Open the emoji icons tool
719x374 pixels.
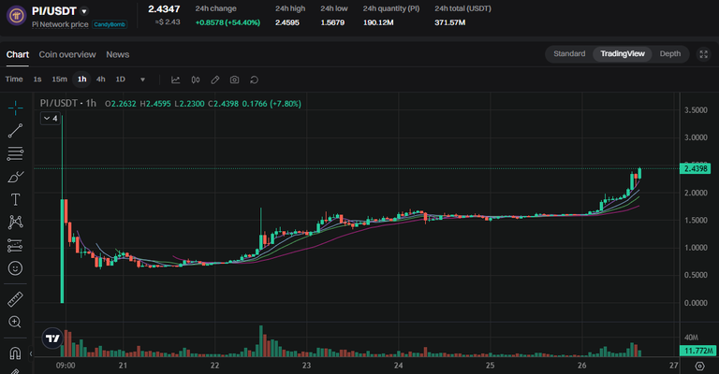[x=15, y=267]
